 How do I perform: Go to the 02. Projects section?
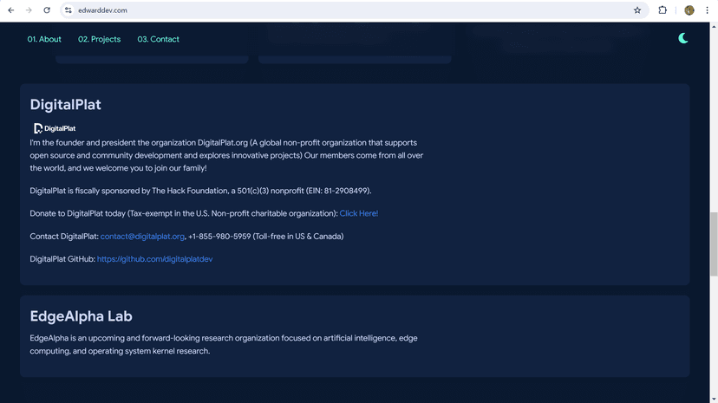pos(100,39)
